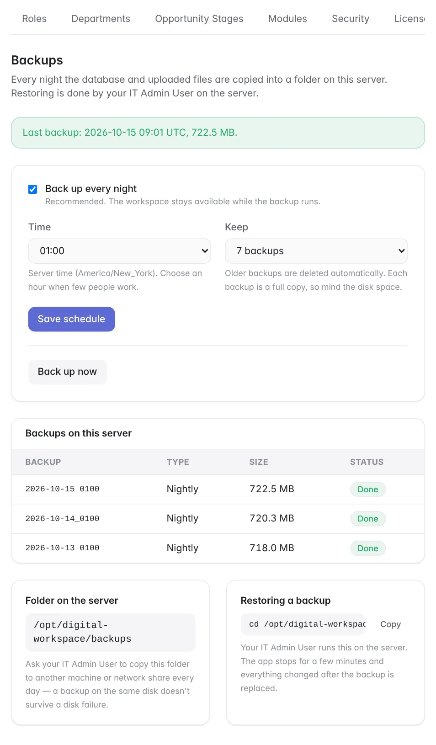Open the Modules tab

(x=287, y=19)
